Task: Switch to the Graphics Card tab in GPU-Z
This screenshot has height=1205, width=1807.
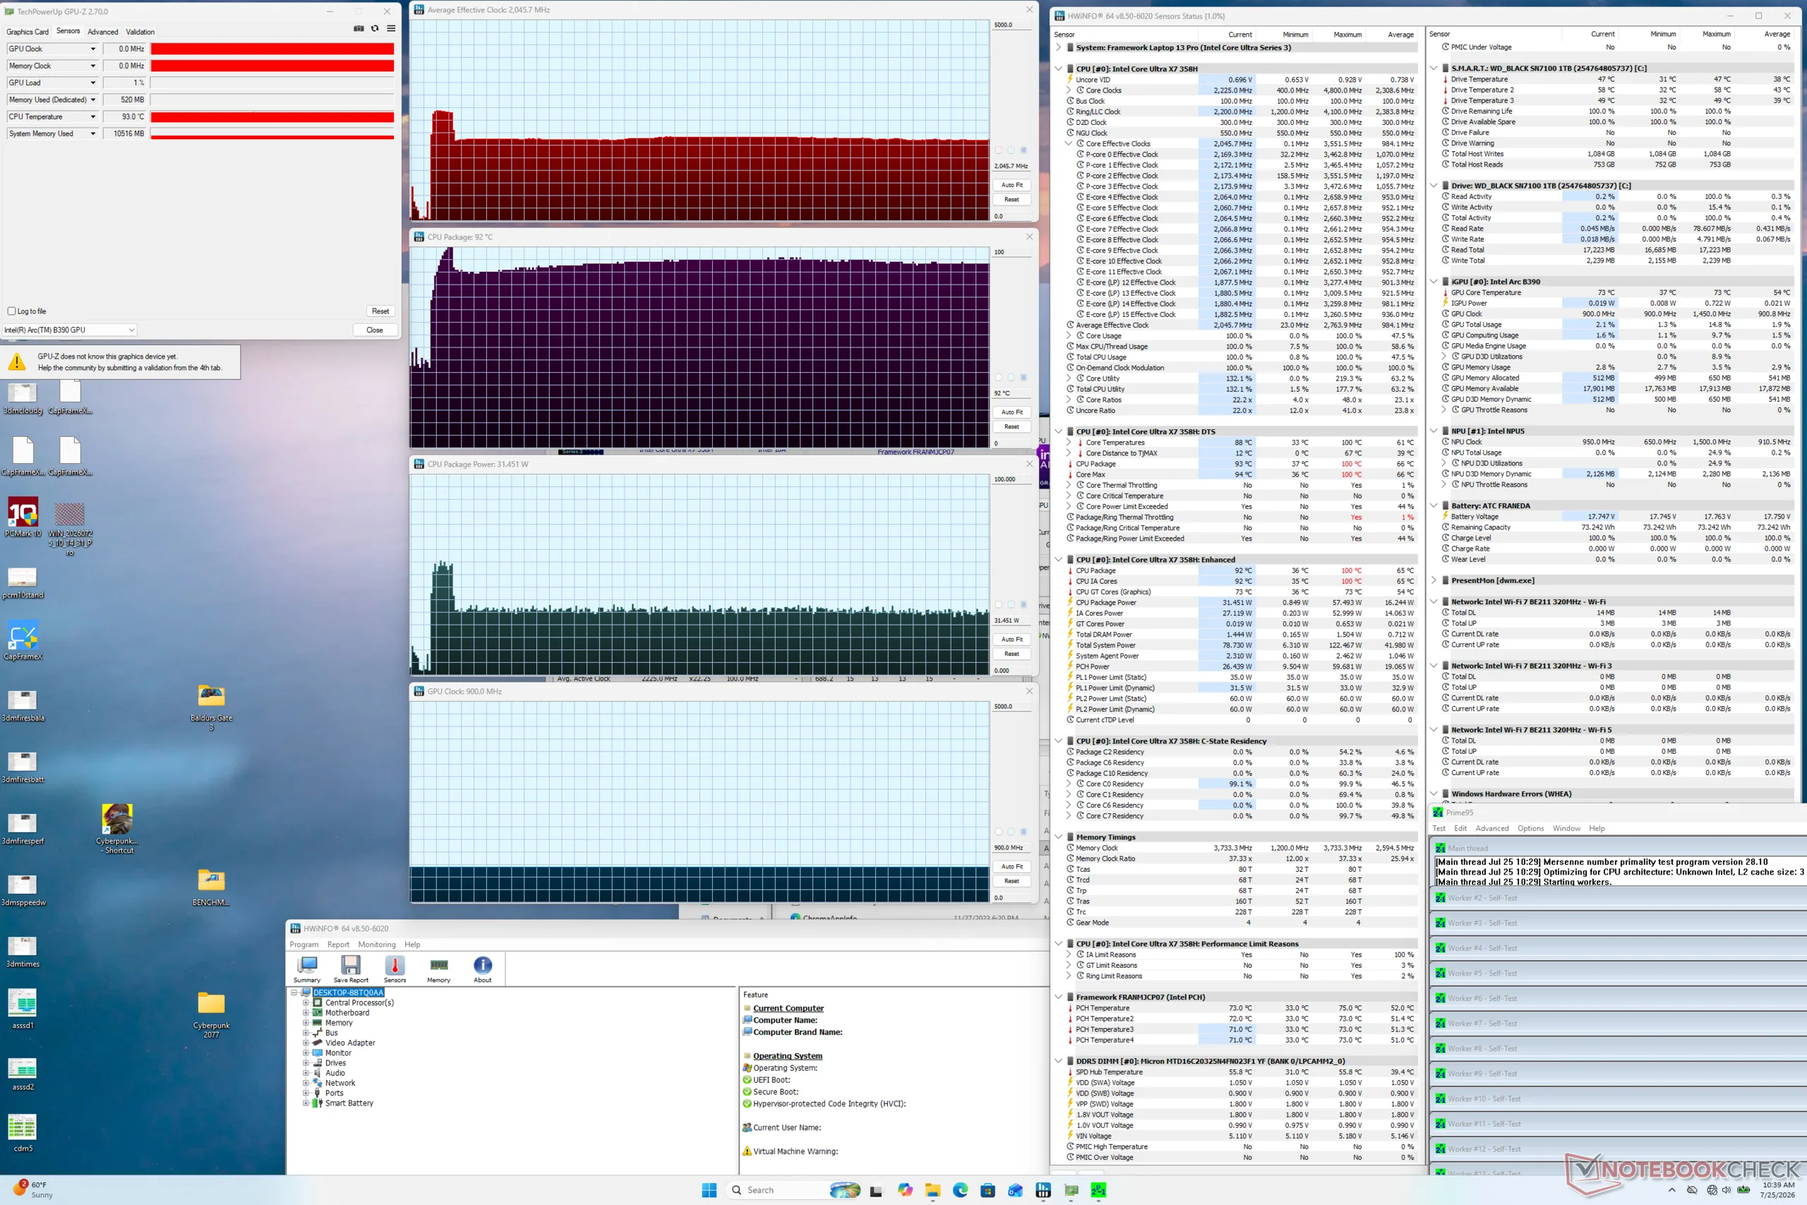Action: click(x=27, y=32)
